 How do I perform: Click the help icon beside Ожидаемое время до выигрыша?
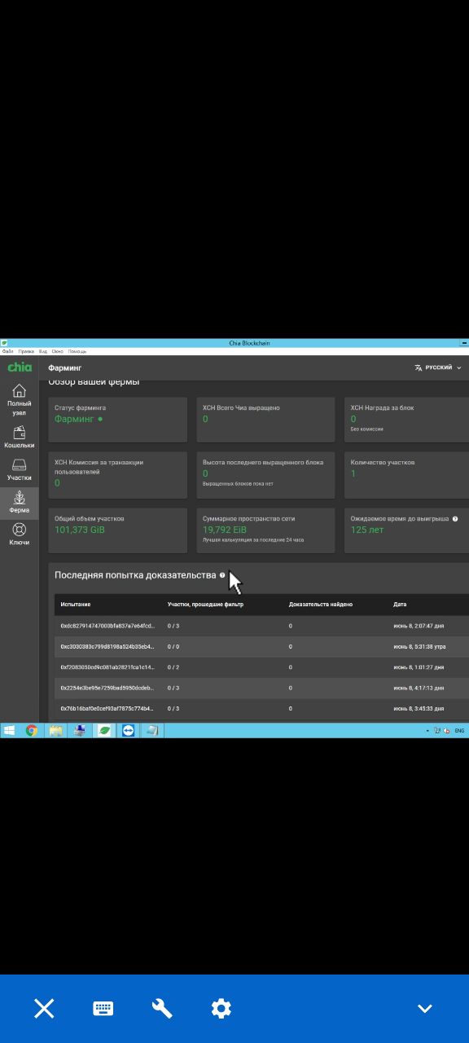(455, 518)
